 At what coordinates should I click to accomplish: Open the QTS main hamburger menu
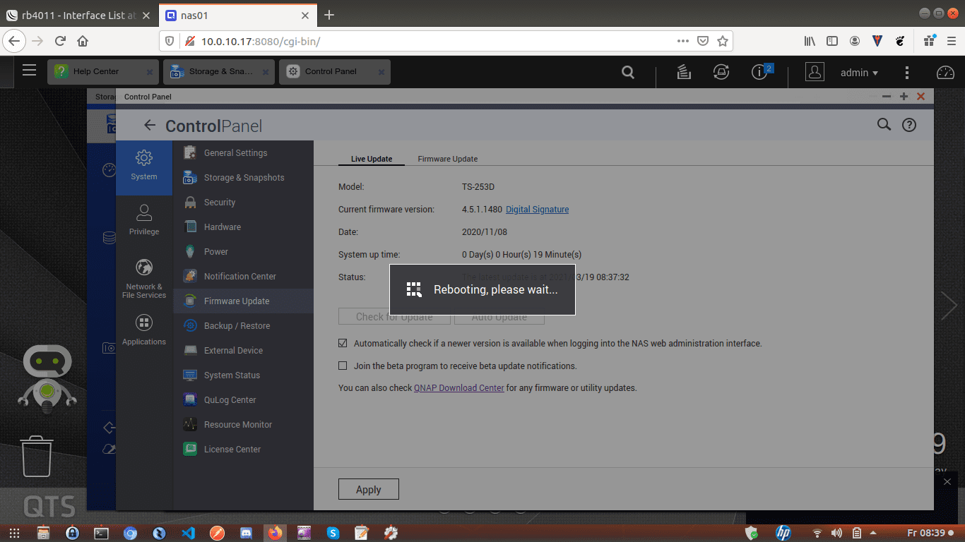click(x=29, y=70)
